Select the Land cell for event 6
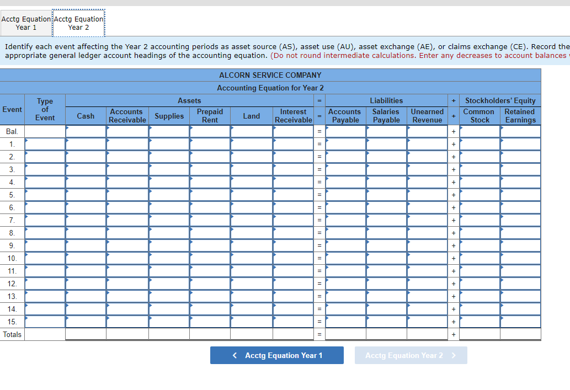 252,207
